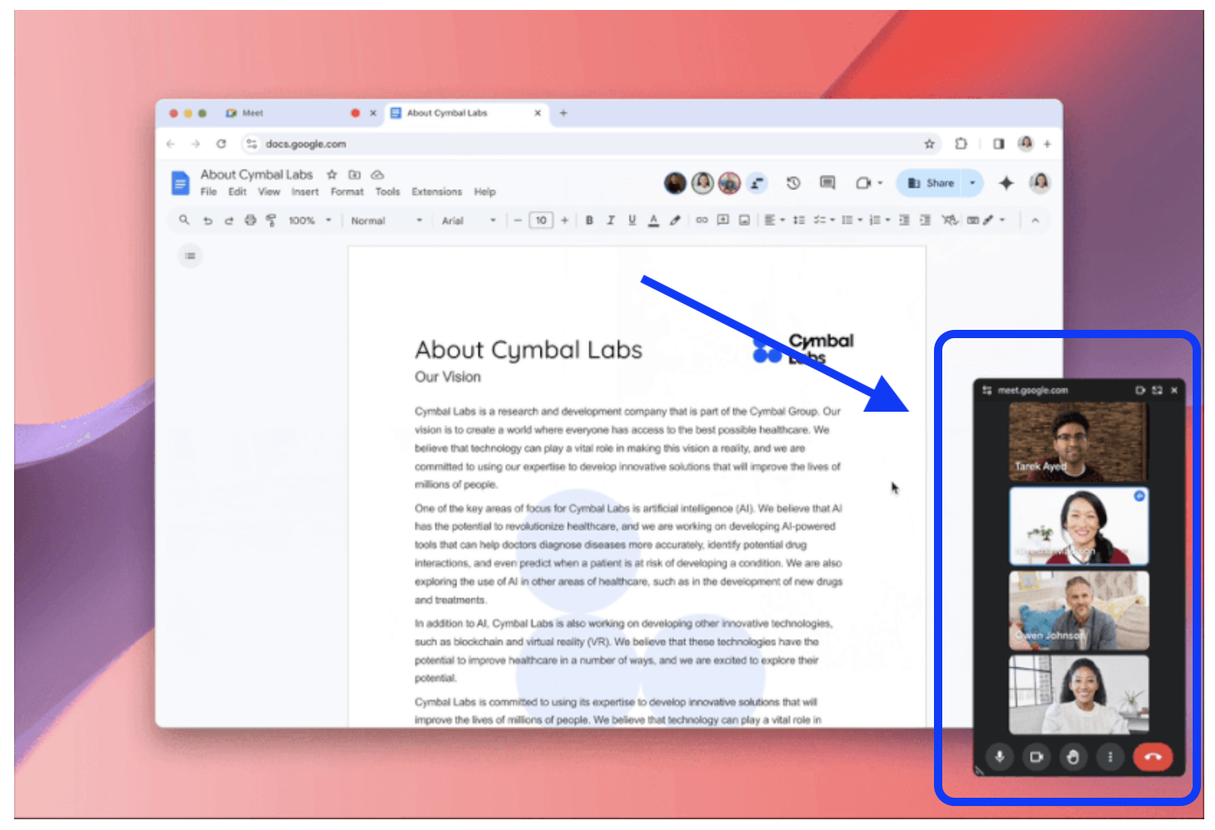The width and height of the screenshot is (1215, 830).
Task: Open the Meet pop-up site settings icon
Action: coord(987,390)
